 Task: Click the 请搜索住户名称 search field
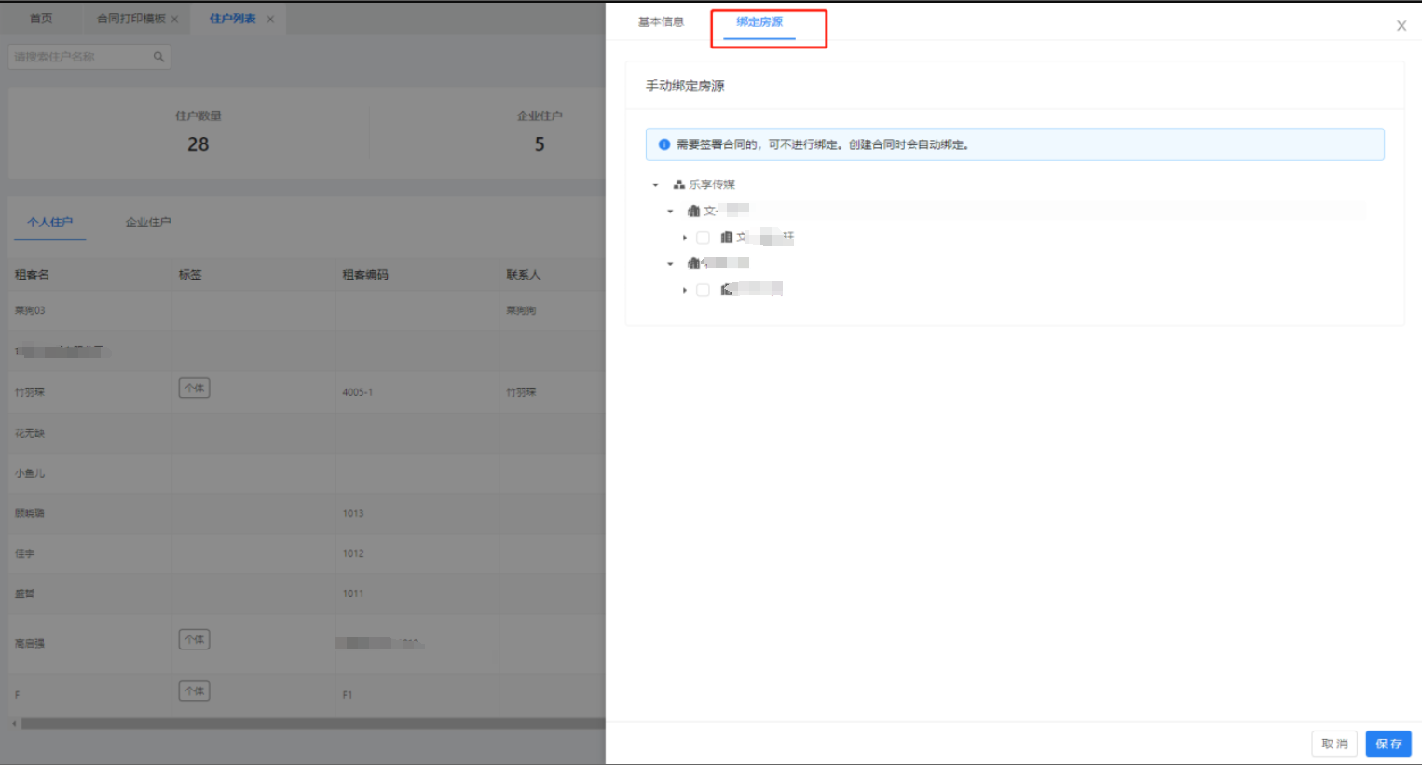click(x=79, y=57)
